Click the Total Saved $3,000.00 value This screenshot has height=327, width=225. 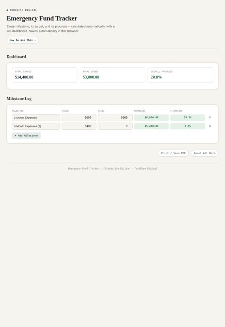click(x=91, y=77)
